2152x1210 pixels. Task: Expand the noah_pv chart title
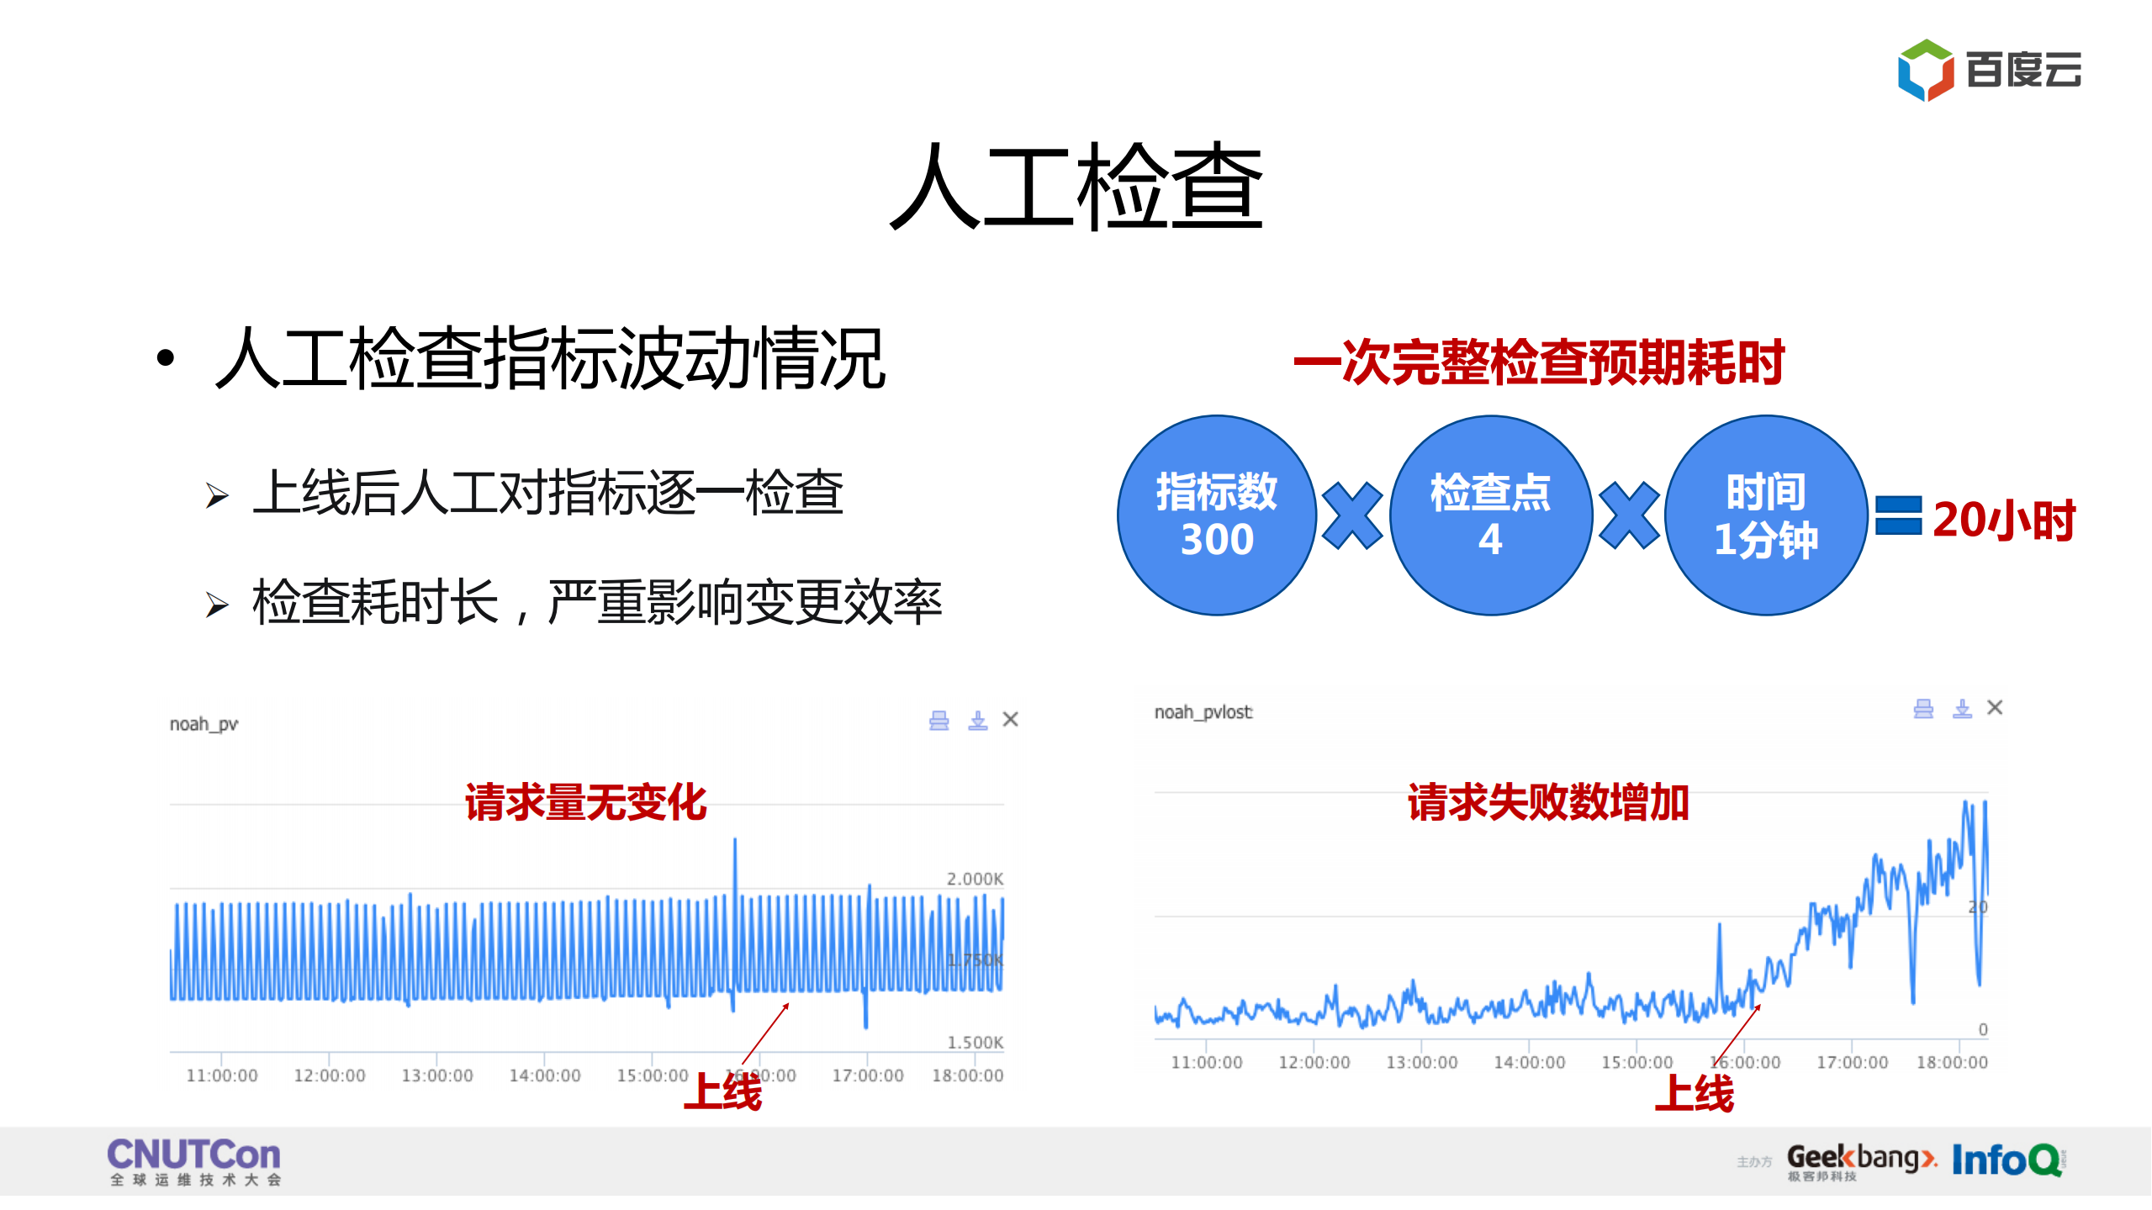coord(202,721)
